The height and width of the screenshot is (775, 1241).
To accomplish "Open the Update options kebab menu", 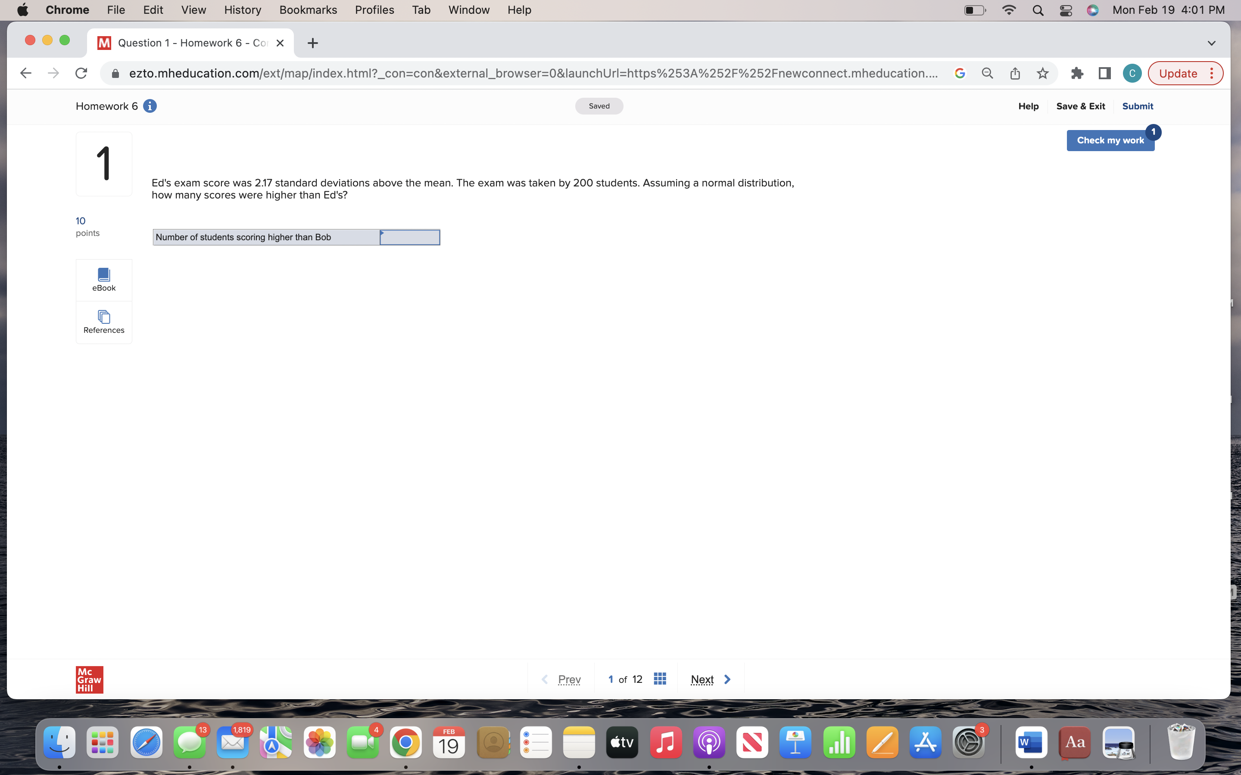I will pos(1212,73).
